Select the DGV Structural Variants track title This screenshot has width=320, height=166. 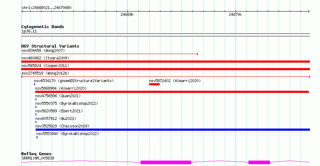50,46
